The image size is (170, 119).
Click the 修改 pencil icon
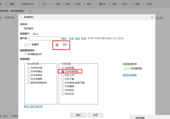tap(74, 4)
